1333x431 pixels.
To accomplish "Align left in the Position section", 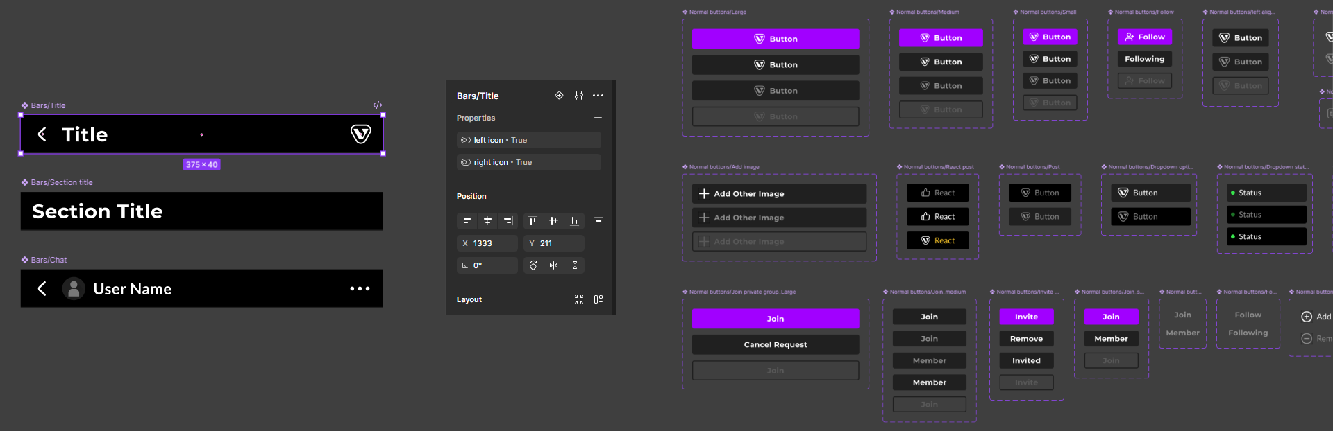I will 467,221.
